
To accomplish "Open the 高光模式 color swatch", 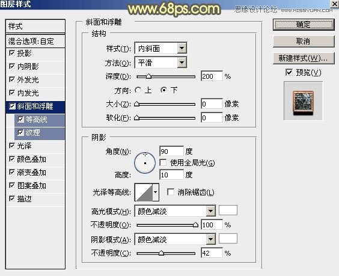I will 228,210.
